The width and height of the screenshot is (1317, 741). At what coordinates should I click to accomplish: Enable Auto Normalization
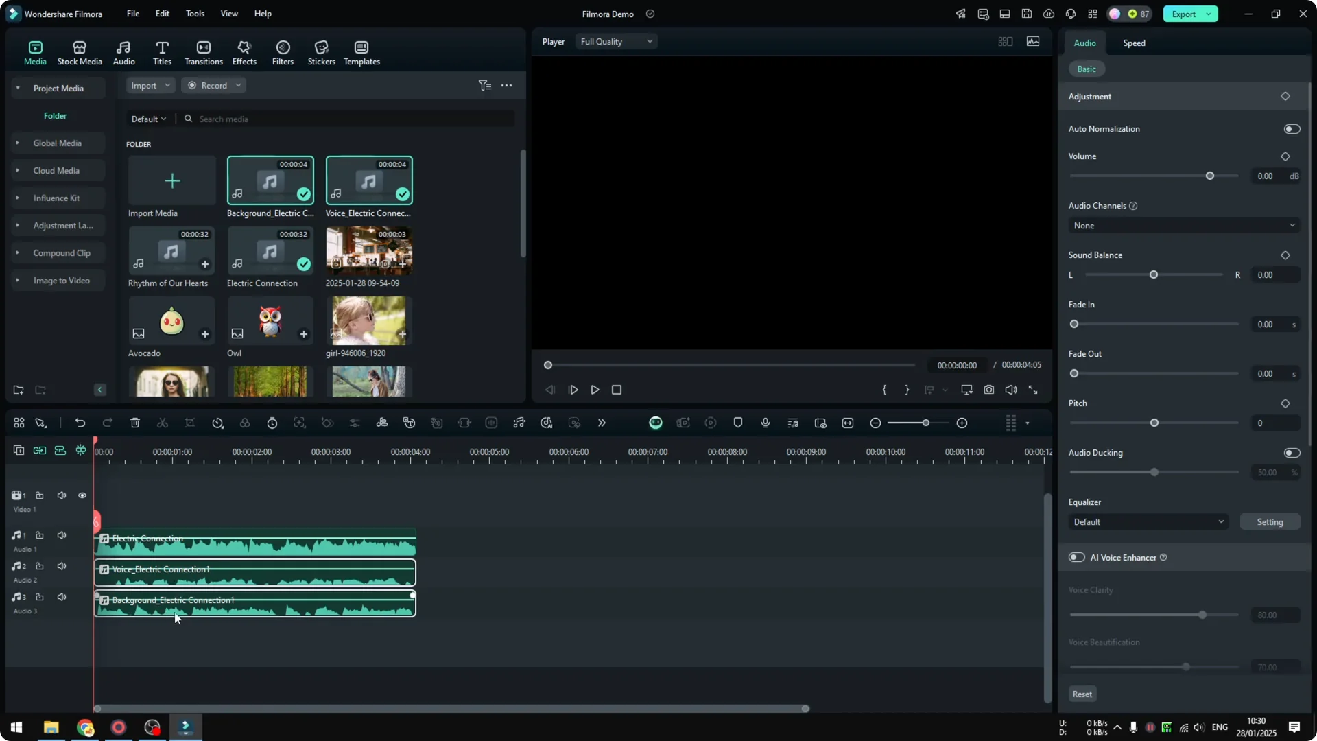coord(1291,128)
